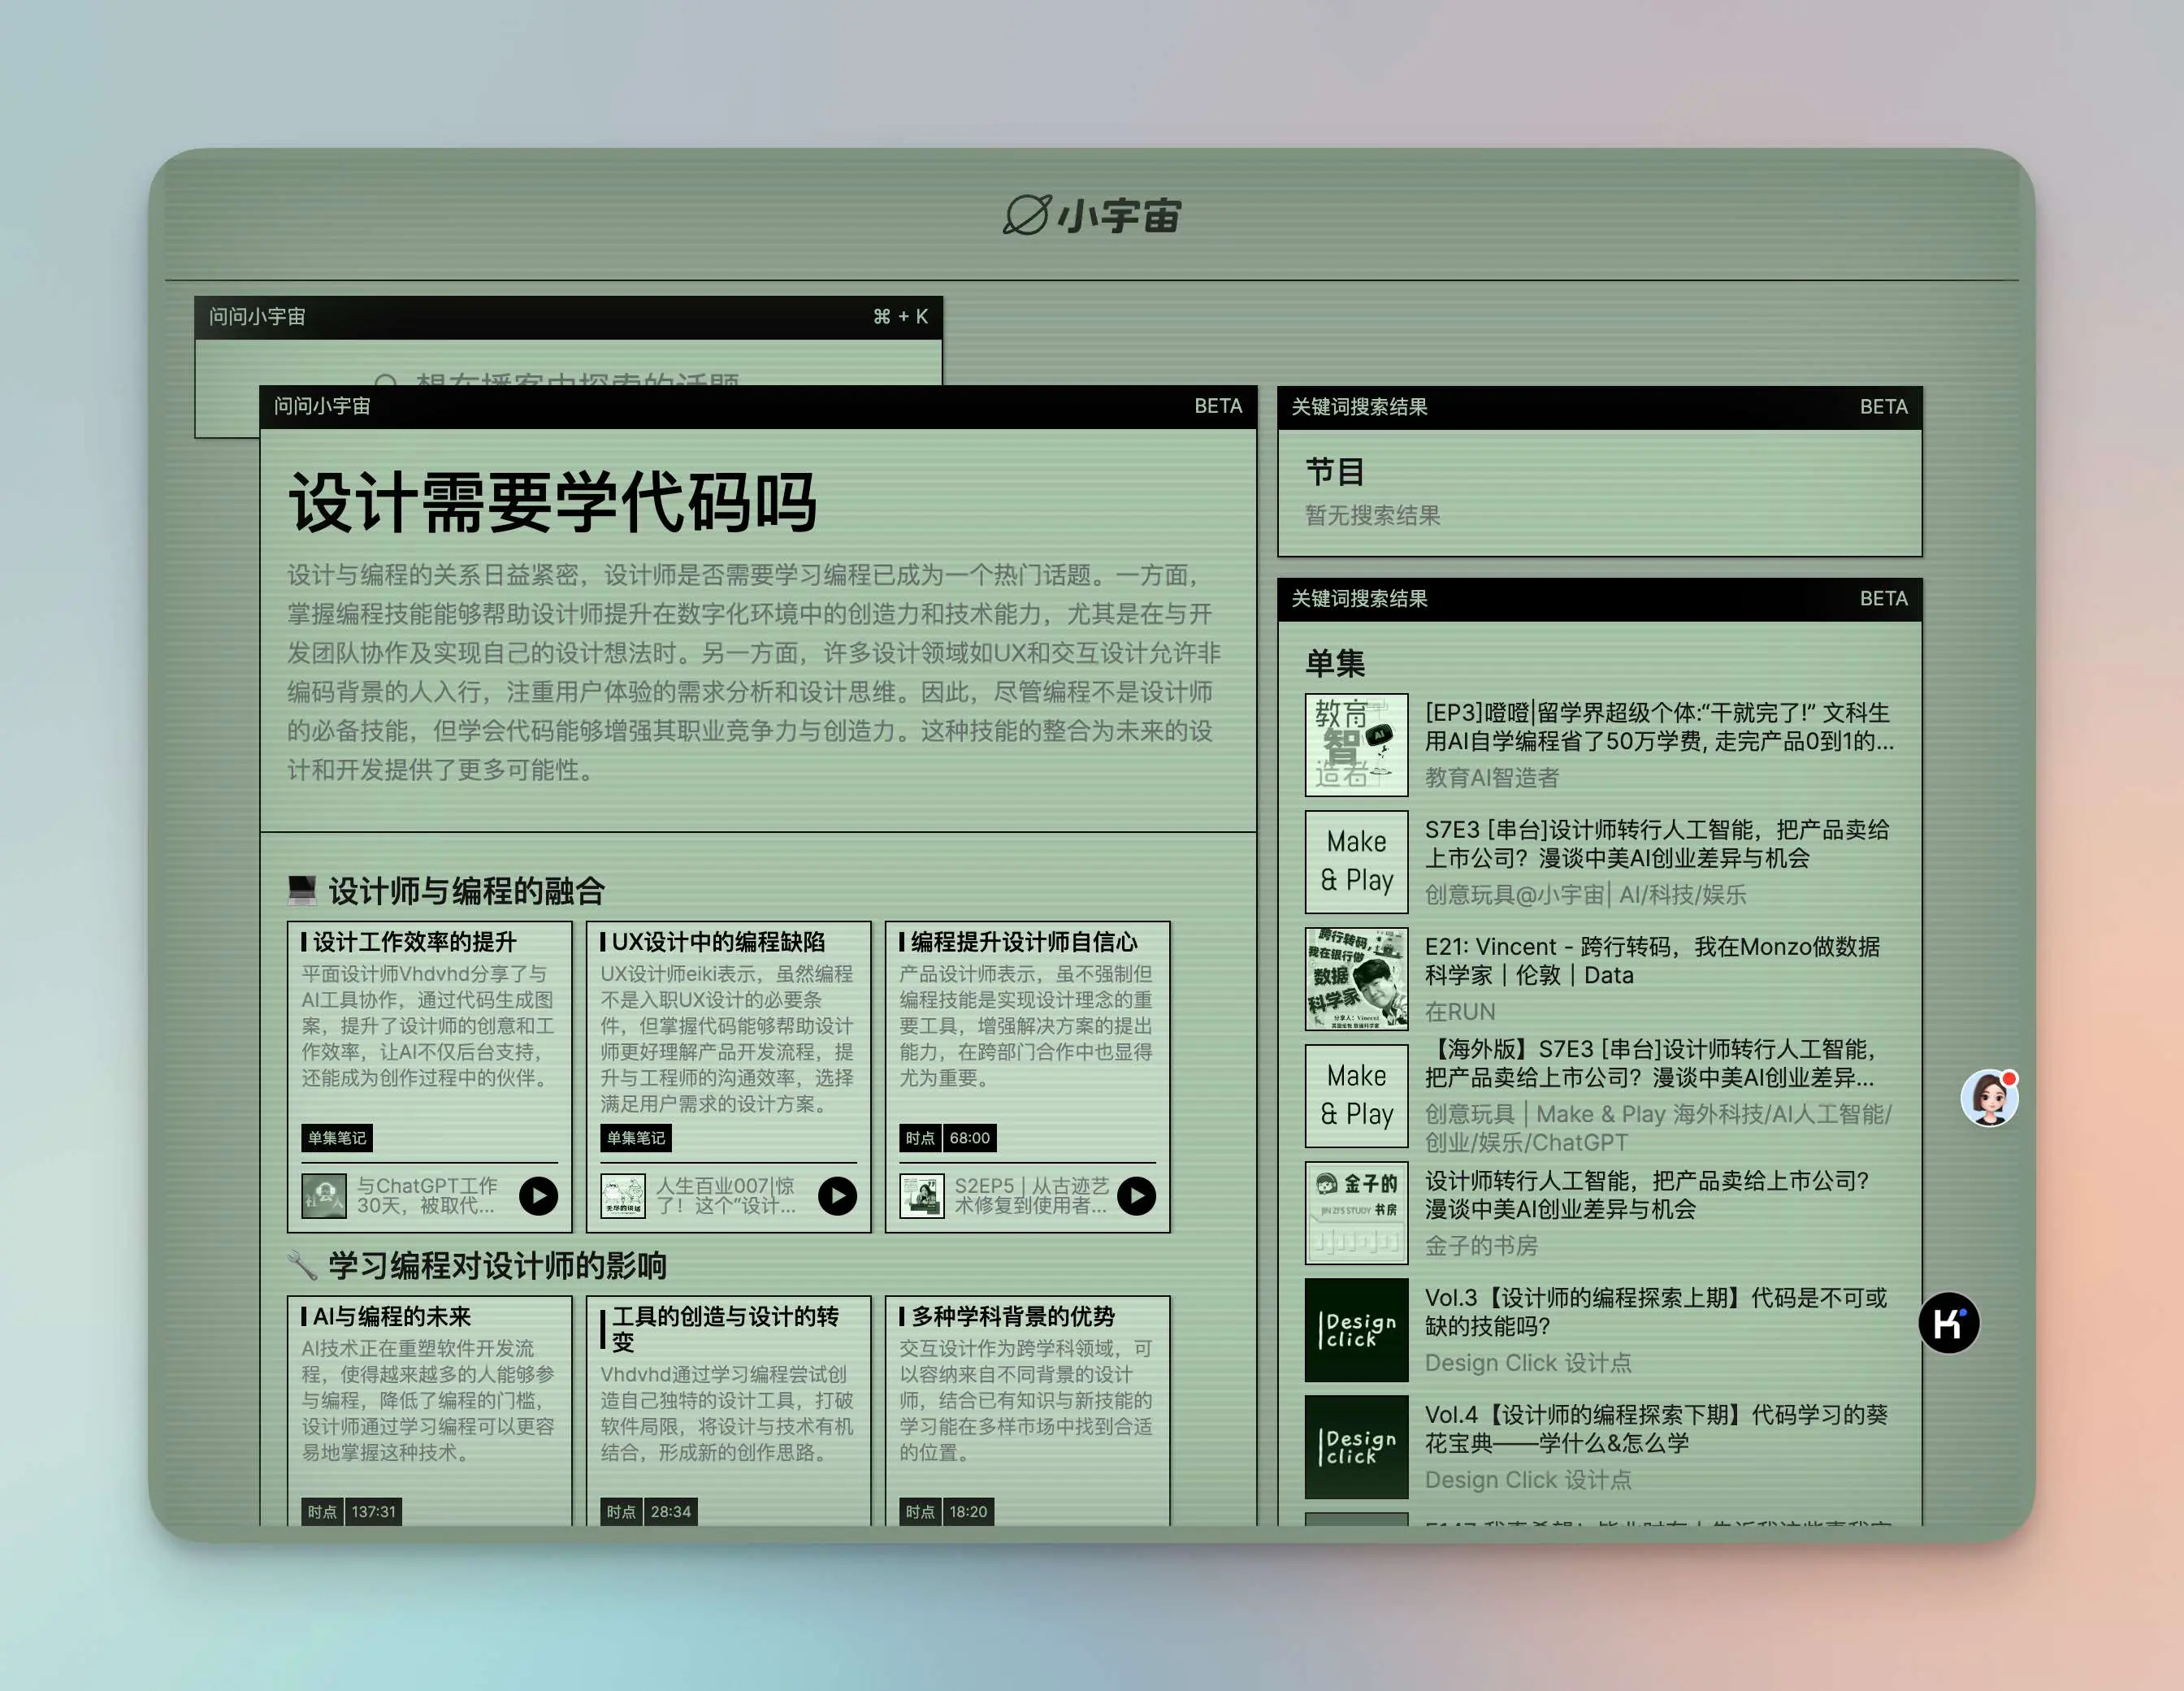Open episode S7E3 [串台]设计师转行人工智能
2184x1691 pixels.
click(1657, 844)
